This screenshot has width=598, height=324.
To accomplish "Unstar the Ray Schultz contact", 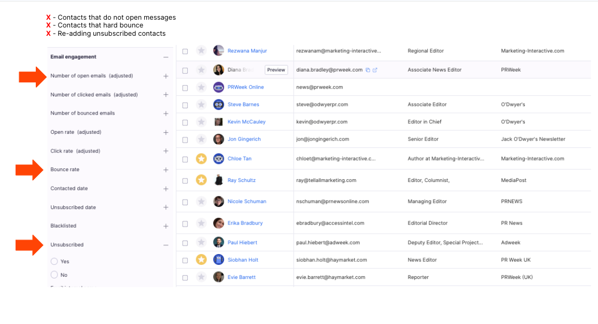I will point(201,180).
